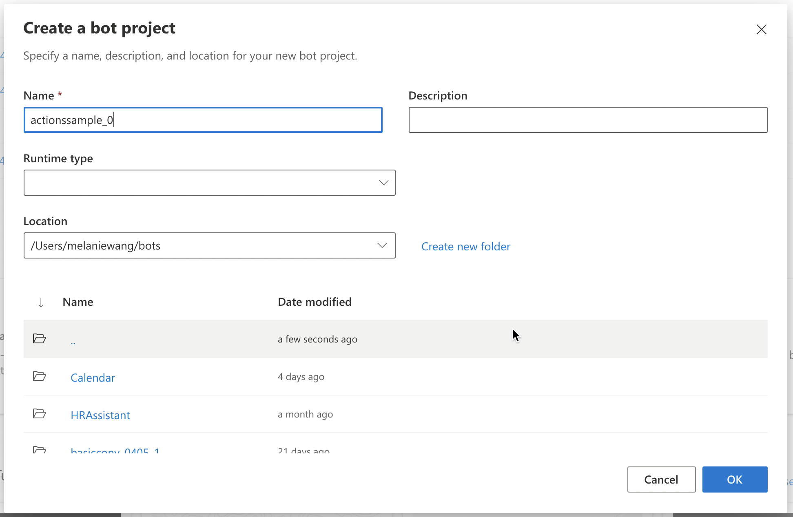The image size is (793, 517).
Task: Click the Cancel button
Action: [661, 479]
